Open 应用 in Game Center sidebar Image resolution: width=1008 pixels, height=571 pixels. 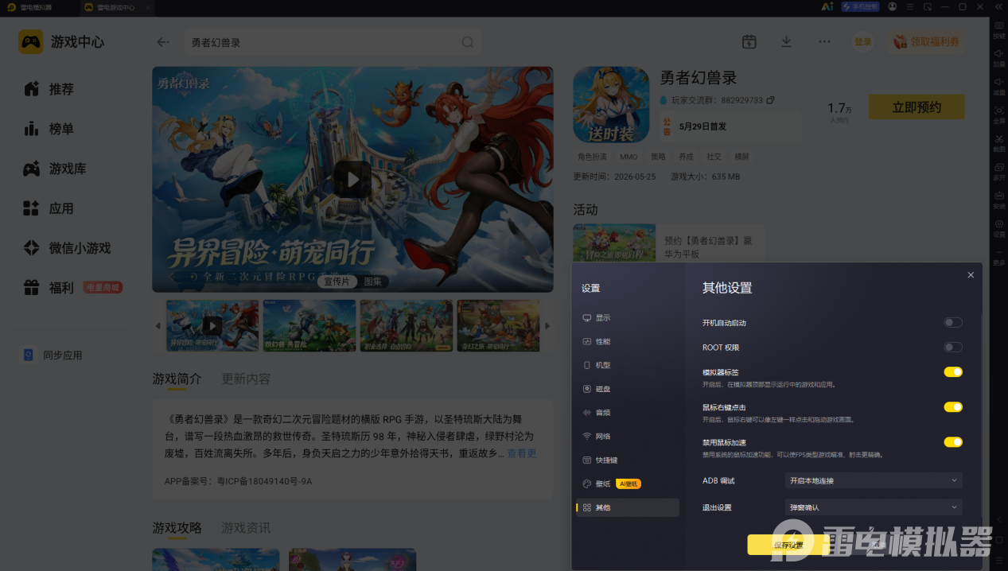(48, 208)
